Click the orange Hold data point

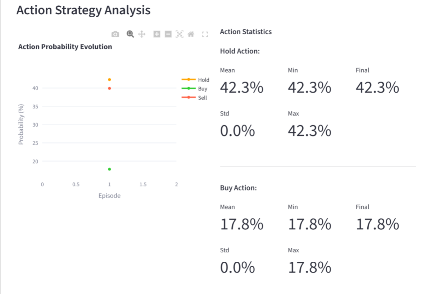(109, 80)
